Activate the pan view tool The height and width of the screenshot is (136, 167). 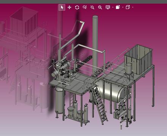pos(69,8)
